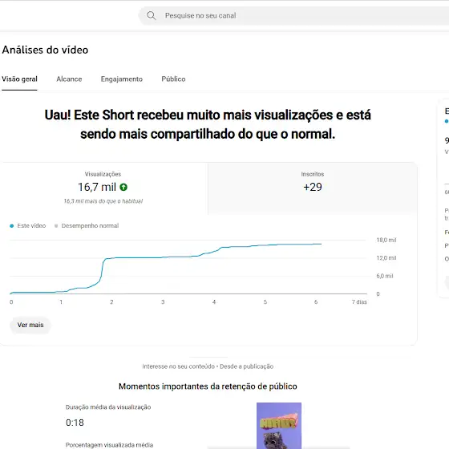Click the blue 'Este vídeo' legend dot
Image resolution: width=449 pixels, height=449 pixels.
(x=12, y=226)
